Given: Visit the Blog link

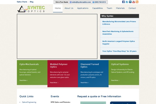Looking at the screenshot, I should 31,2.
